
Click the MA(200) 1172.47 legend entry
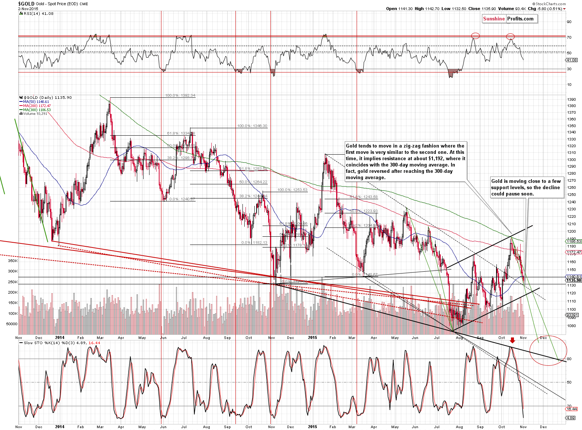coord(35,106)
